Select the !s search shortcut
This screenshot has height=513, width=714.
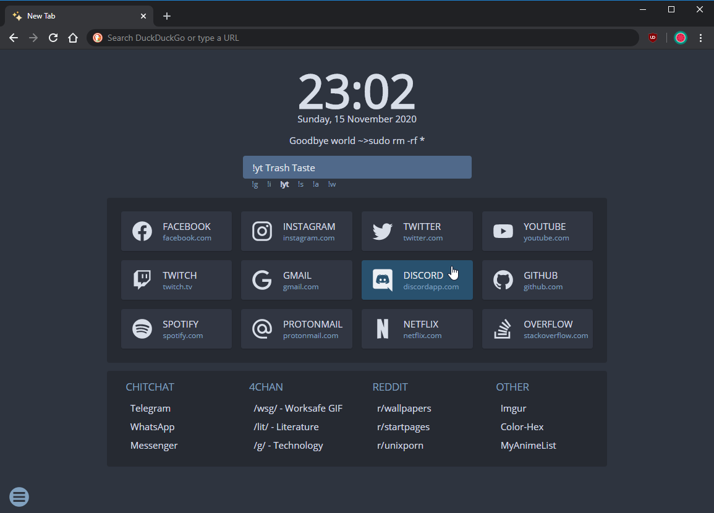(300, 184)
